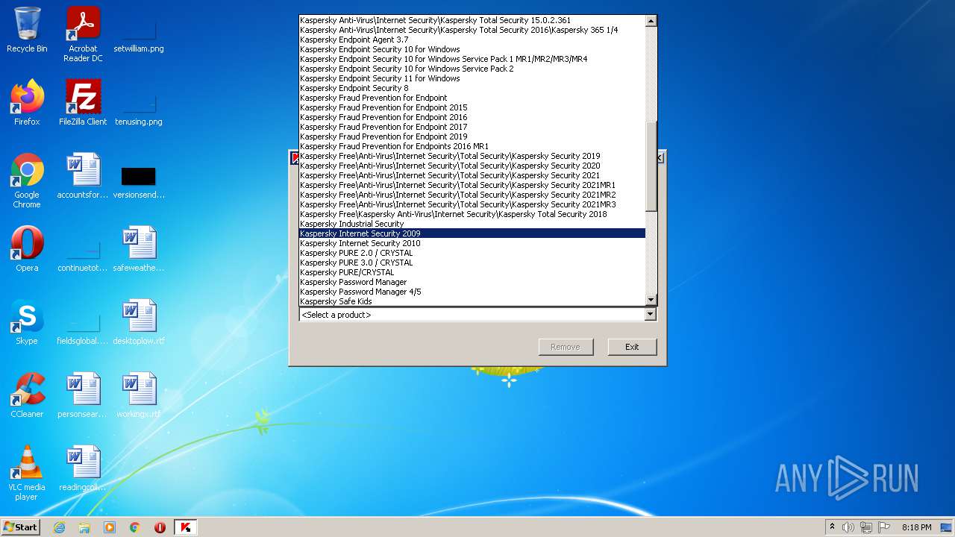The image size is (955, 537).
Task: Select setwilliam.png file on desktop
Action: (x=139, y=34)
